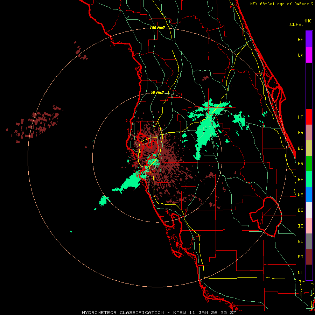
Task: Click the ND legend label
Action: (x=300, y=273)
